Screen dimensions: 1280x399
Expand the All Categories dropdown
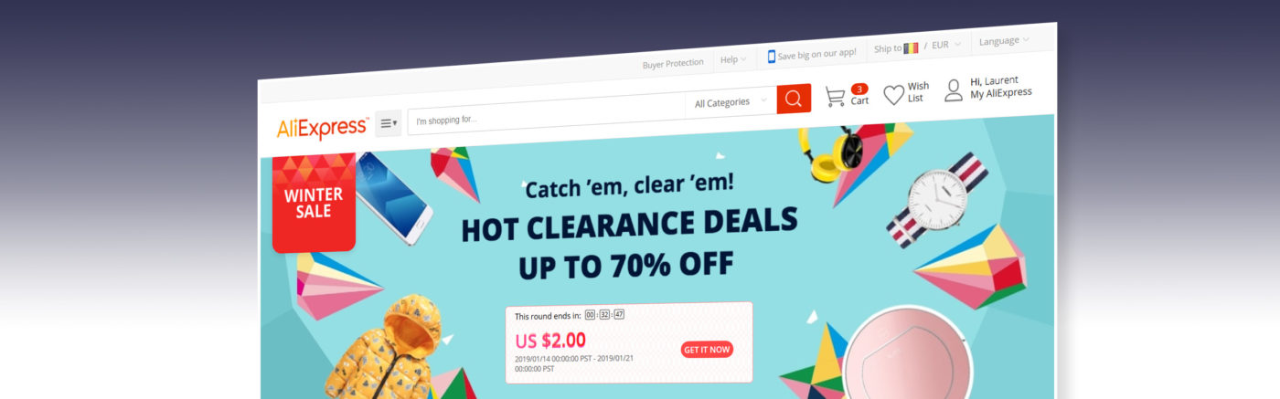click(x=731, y=102)
